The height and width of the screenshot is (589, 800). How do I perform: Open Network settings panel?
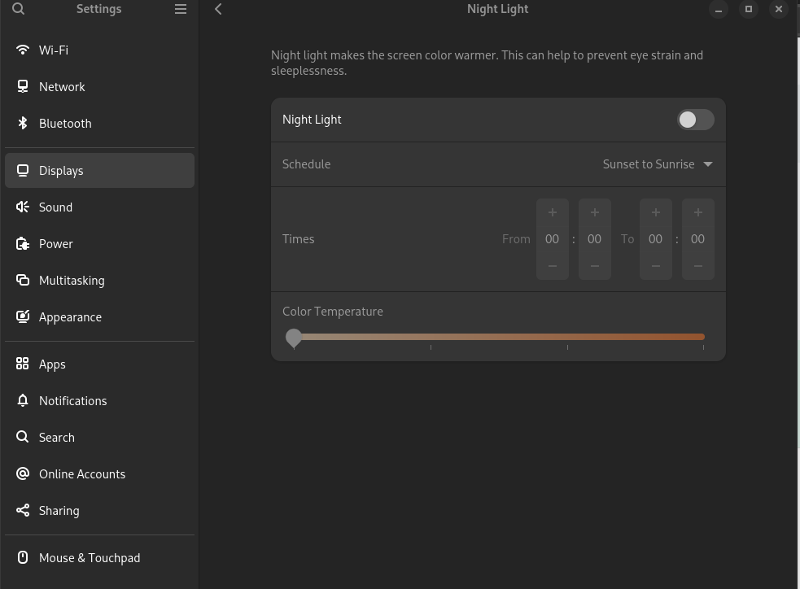(x=99, y=87)
